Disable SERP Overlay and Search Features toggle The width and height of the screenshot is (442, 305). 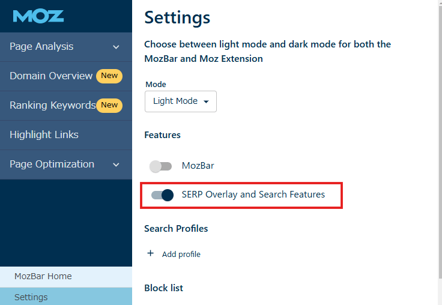(x=162, y=195)
